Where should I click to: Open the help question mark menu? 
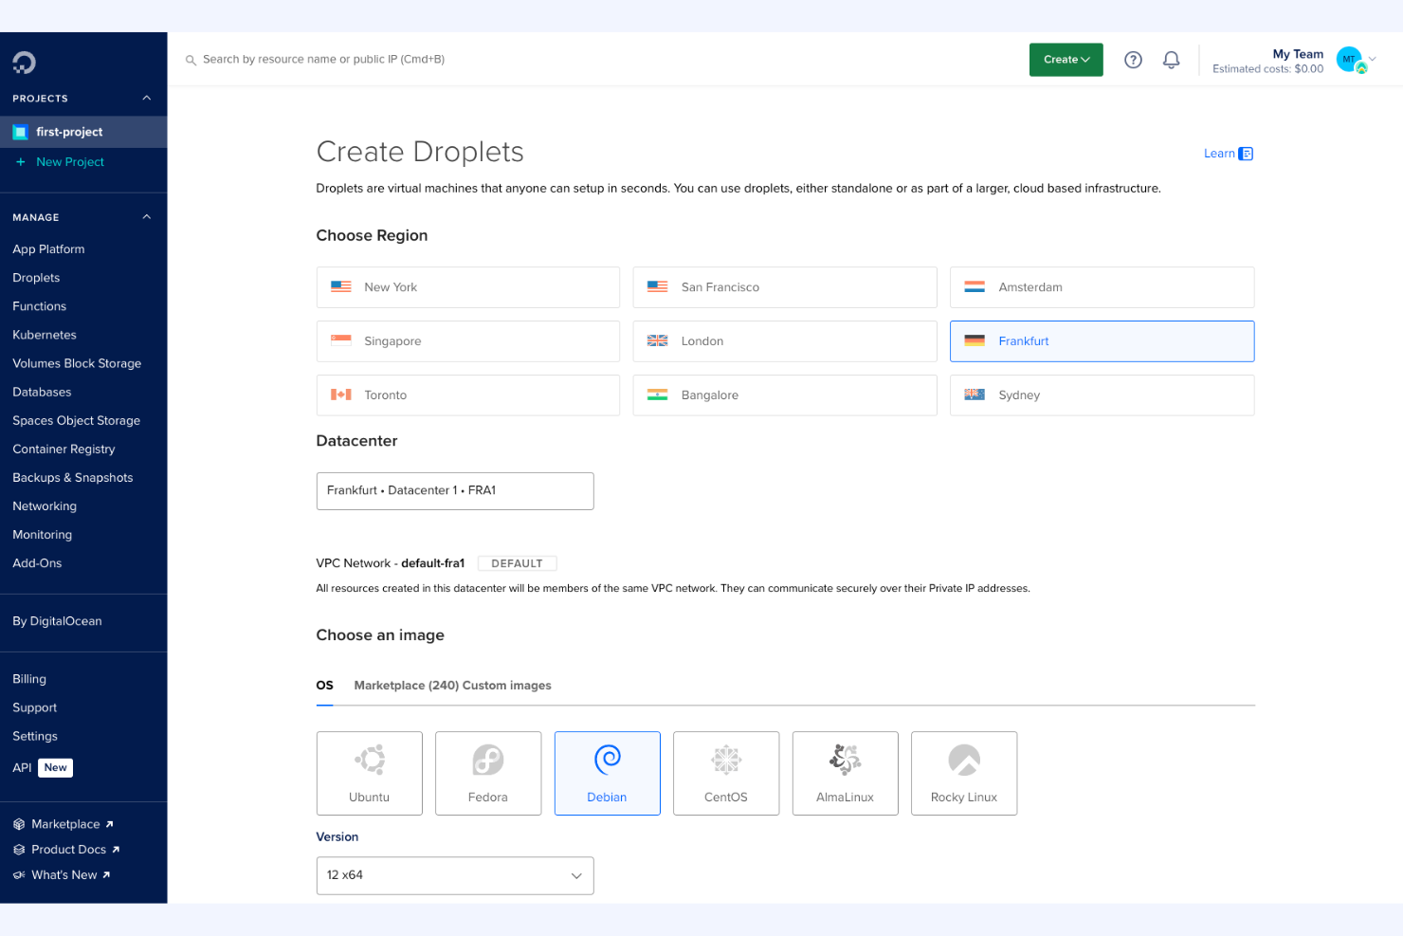1133,59
